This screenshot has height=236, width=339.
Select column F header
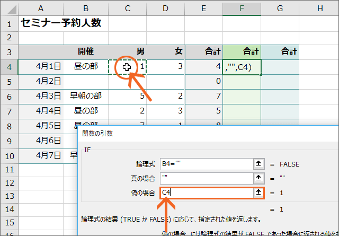pos(242,8)
